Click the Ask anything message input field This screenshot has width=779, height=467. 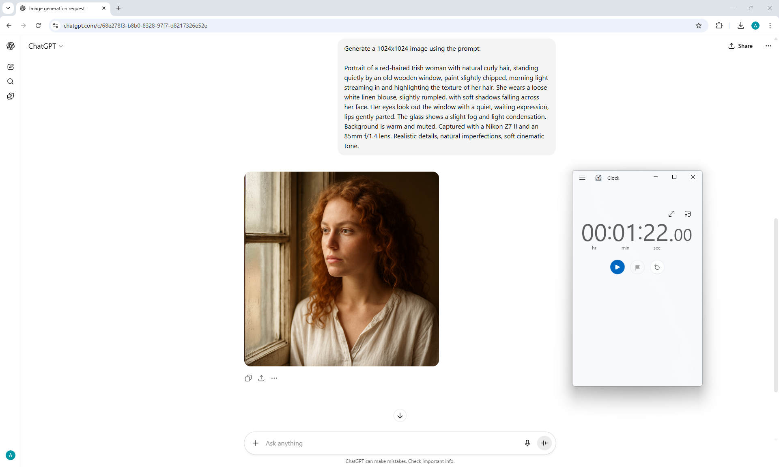click(x=389, y=443)
